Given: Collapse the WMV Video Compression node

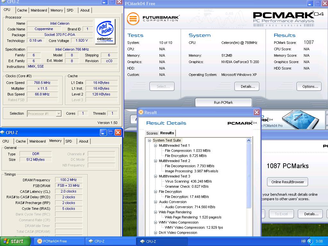Looking at the screenshot, I should tap(155, 222).
